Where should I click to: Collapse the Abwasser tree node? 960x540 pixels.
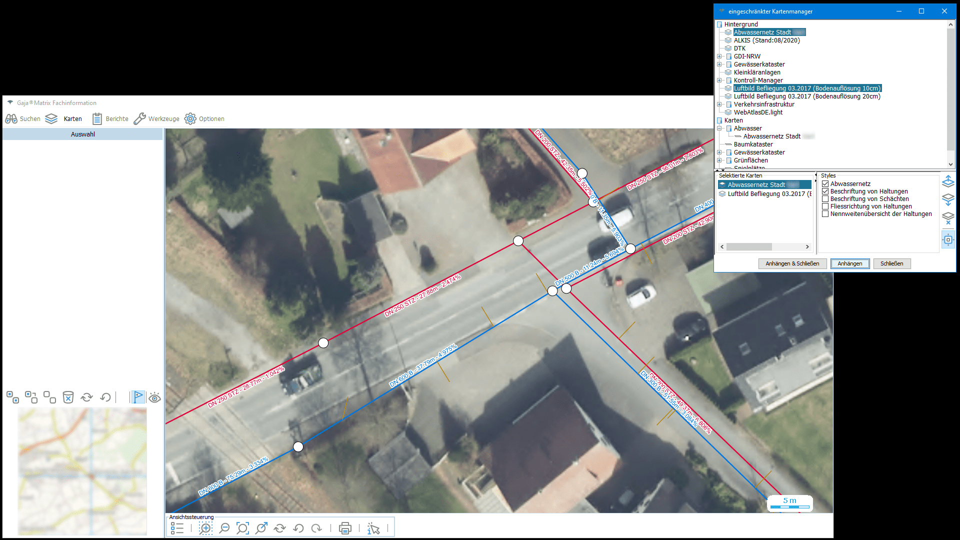pos(719,128)
